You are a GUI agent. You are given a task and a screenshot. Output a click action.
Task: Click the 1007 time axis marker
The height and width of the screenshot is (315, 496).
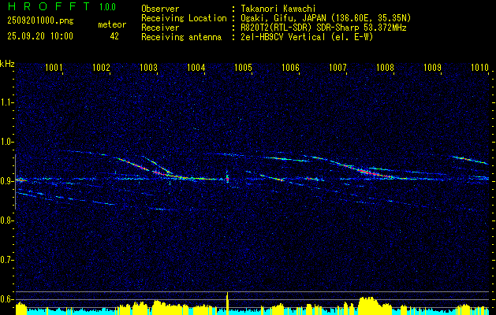point(338,67)
